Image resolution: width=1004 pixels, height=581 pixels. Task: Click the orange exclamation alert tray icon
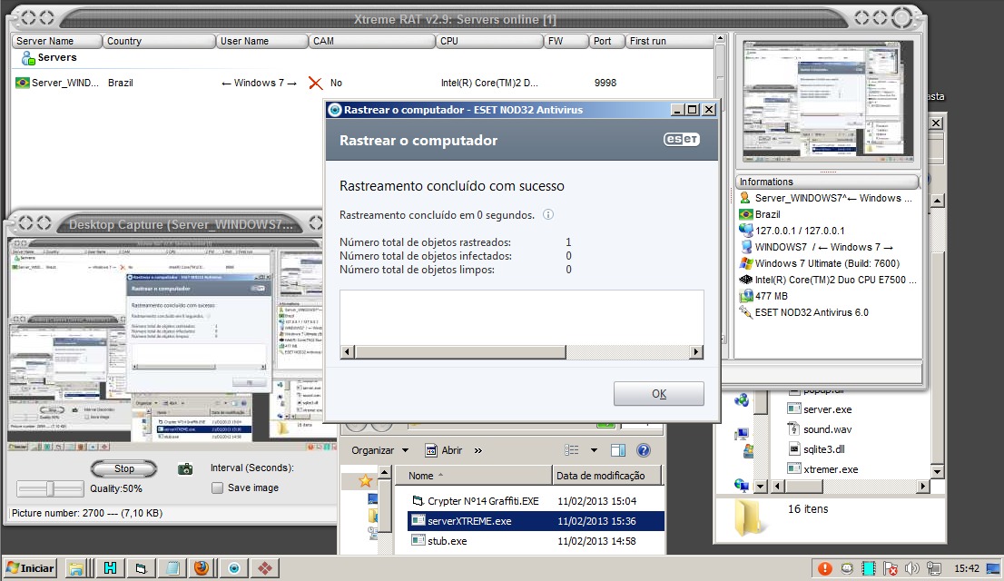coord(824,568)
